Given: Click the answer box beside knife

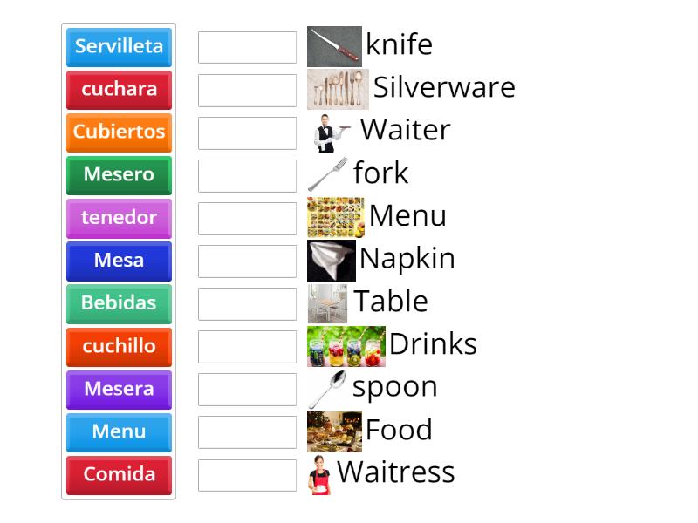Looking at the screenshot, I should 247,47.
